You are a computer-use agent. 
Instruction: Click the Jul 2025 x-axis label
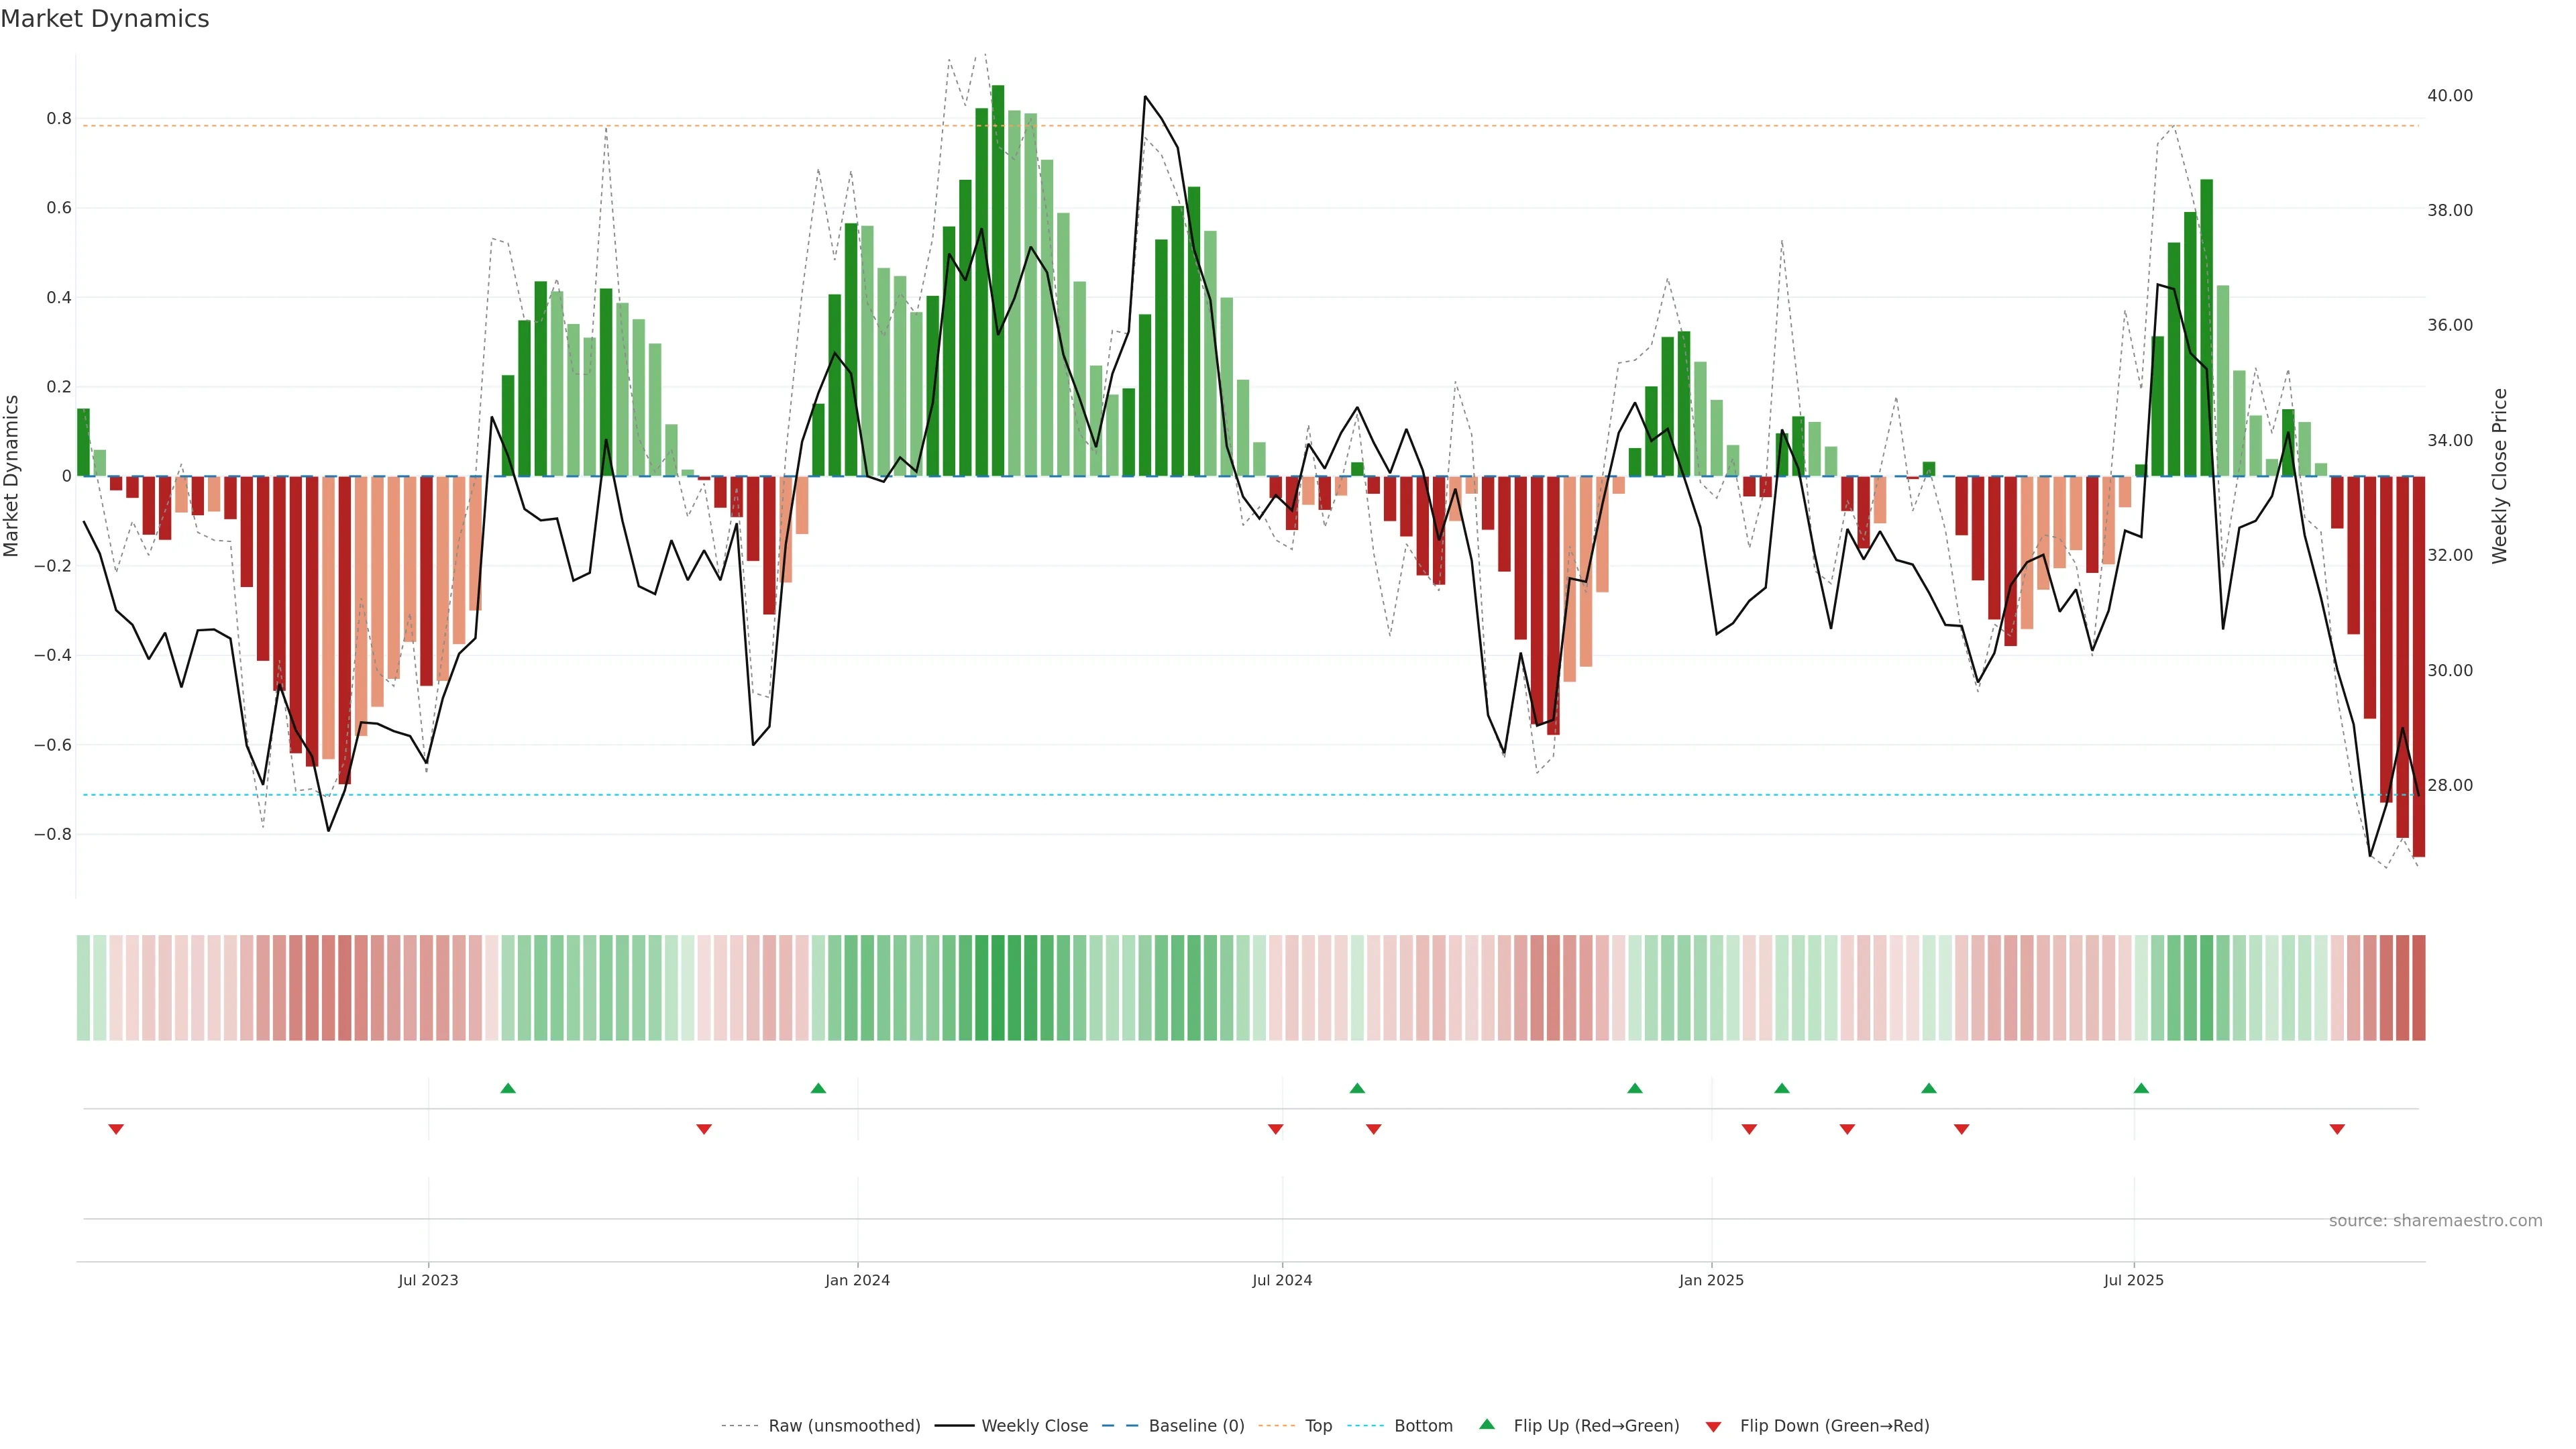tap(2133, 1280)
